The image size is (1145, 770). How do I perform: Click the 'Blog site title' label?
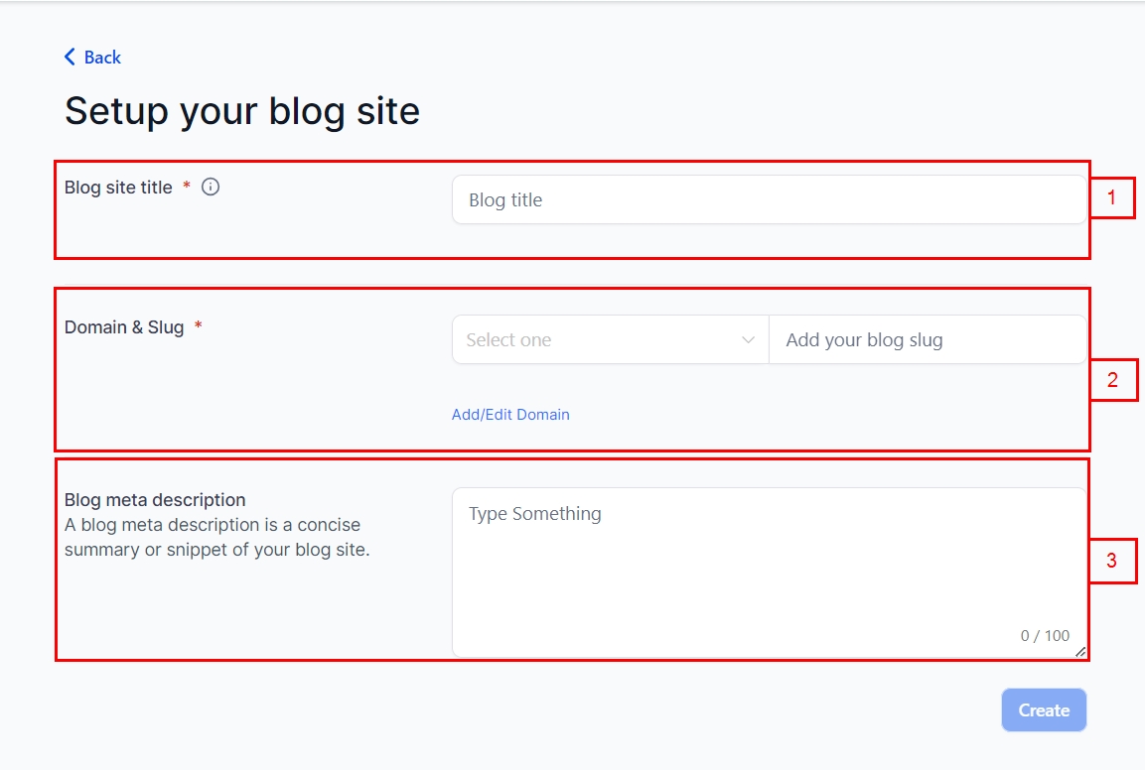tap(118, 188)
